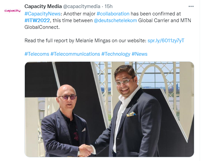Open the #News hashtag
Screen dimensions: 201x161
140,54
